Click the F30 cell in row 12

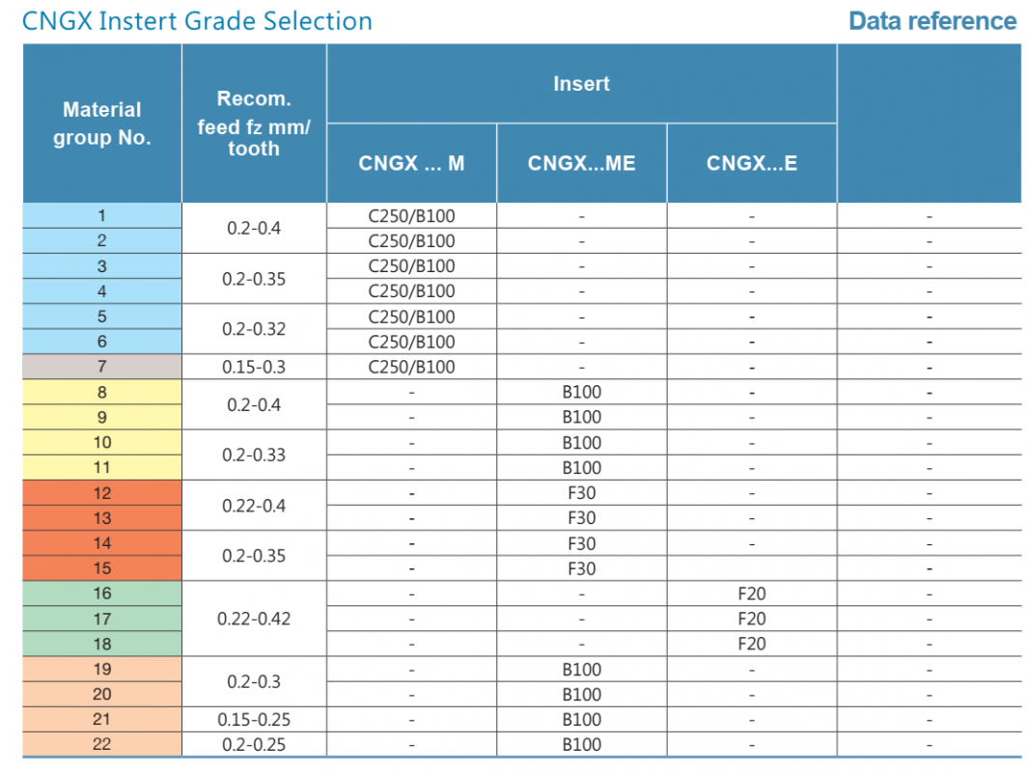pos(581,493)
